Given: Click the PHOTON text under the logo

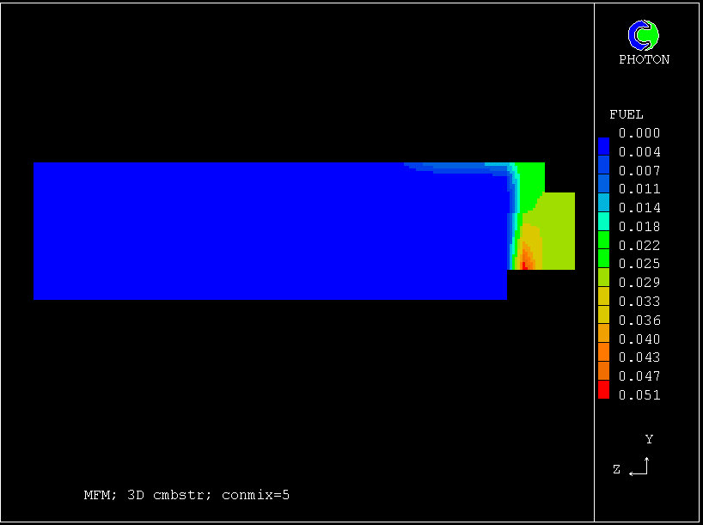Looking at the screenshot, I should (x=644, y=59).
